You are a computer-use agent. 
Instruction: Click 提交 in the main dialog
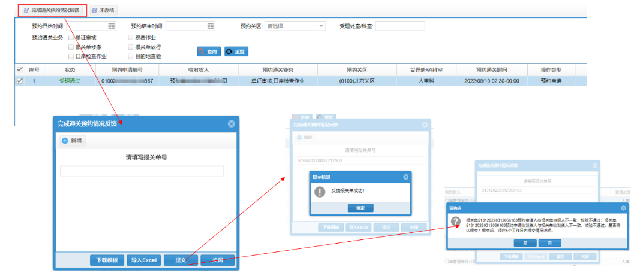[181, 260]
